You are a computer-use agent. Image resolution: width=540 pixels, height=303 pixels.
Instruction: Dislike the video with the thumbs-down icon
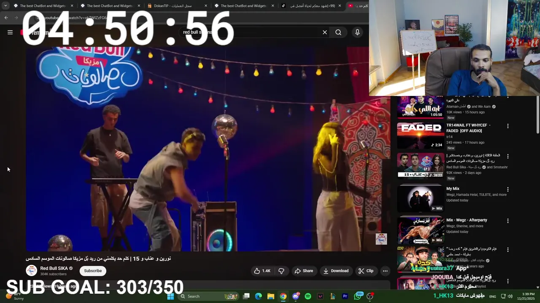pyautogui.click(x=281, y=271)
